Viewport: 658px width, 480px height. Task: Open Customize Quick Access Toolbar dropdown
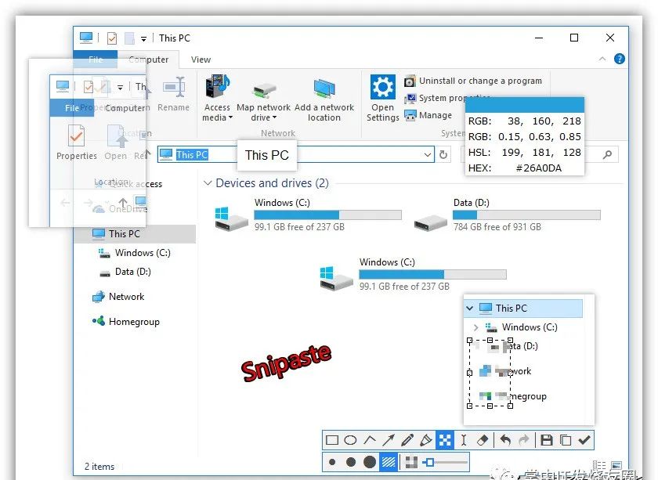[x=143, y=39]
